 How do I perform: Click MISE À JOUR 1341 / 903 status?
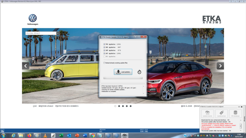(x=144, y=131)
